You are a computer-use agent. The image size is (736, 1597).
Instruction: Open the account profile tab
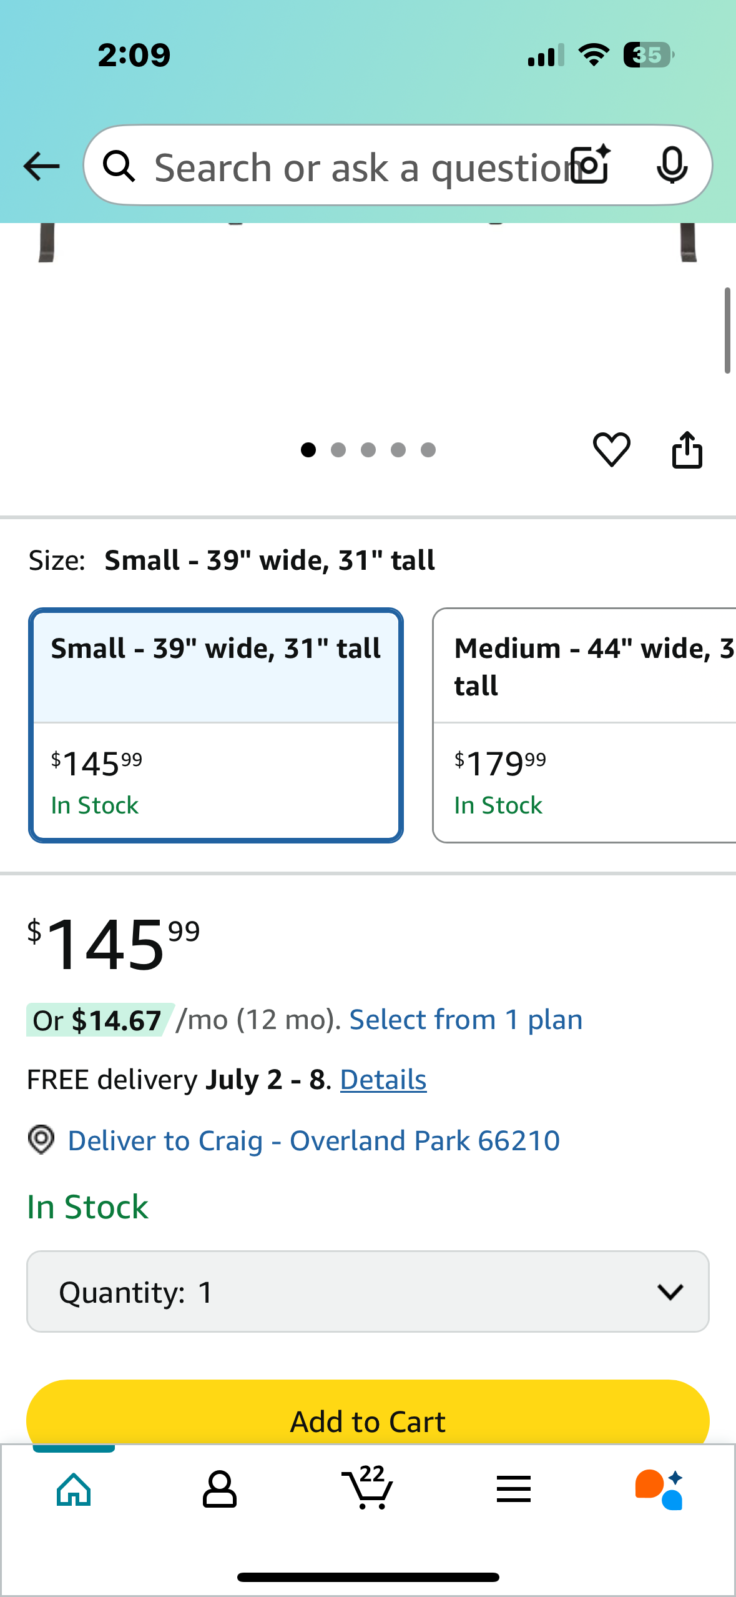(x=220, y=1489)
